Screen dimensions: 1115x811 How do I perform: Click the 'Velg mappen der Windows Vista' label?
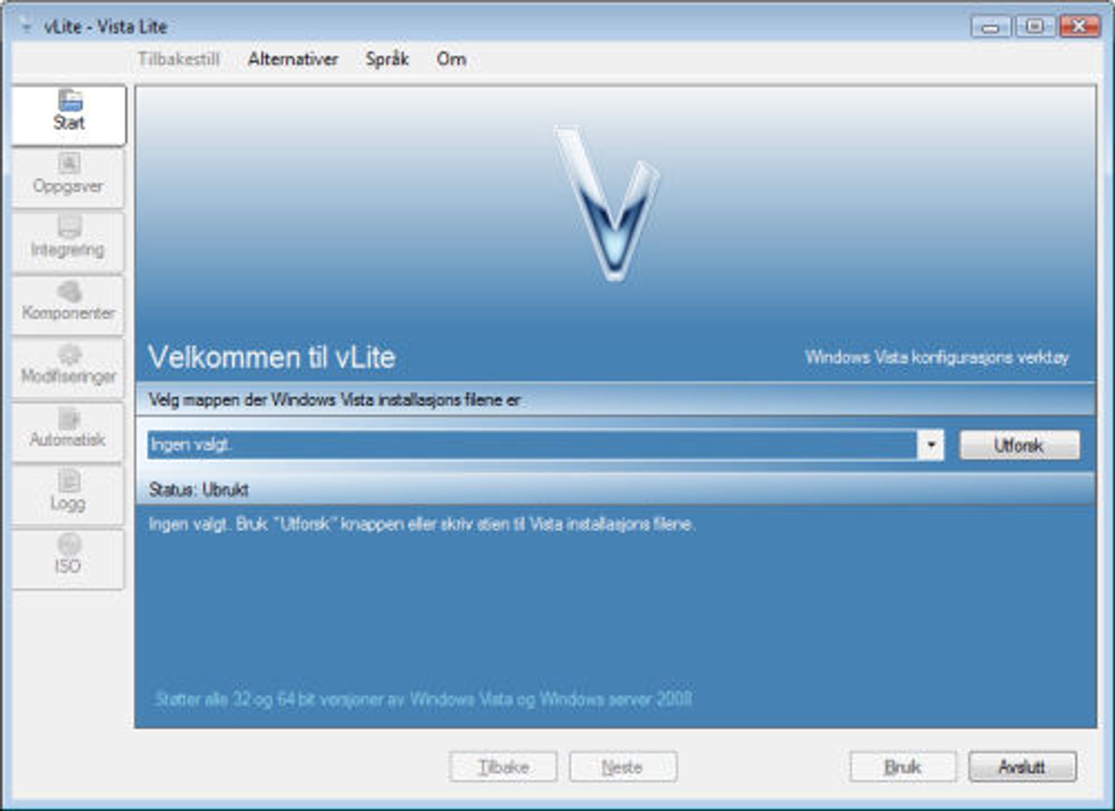[334, 400]
